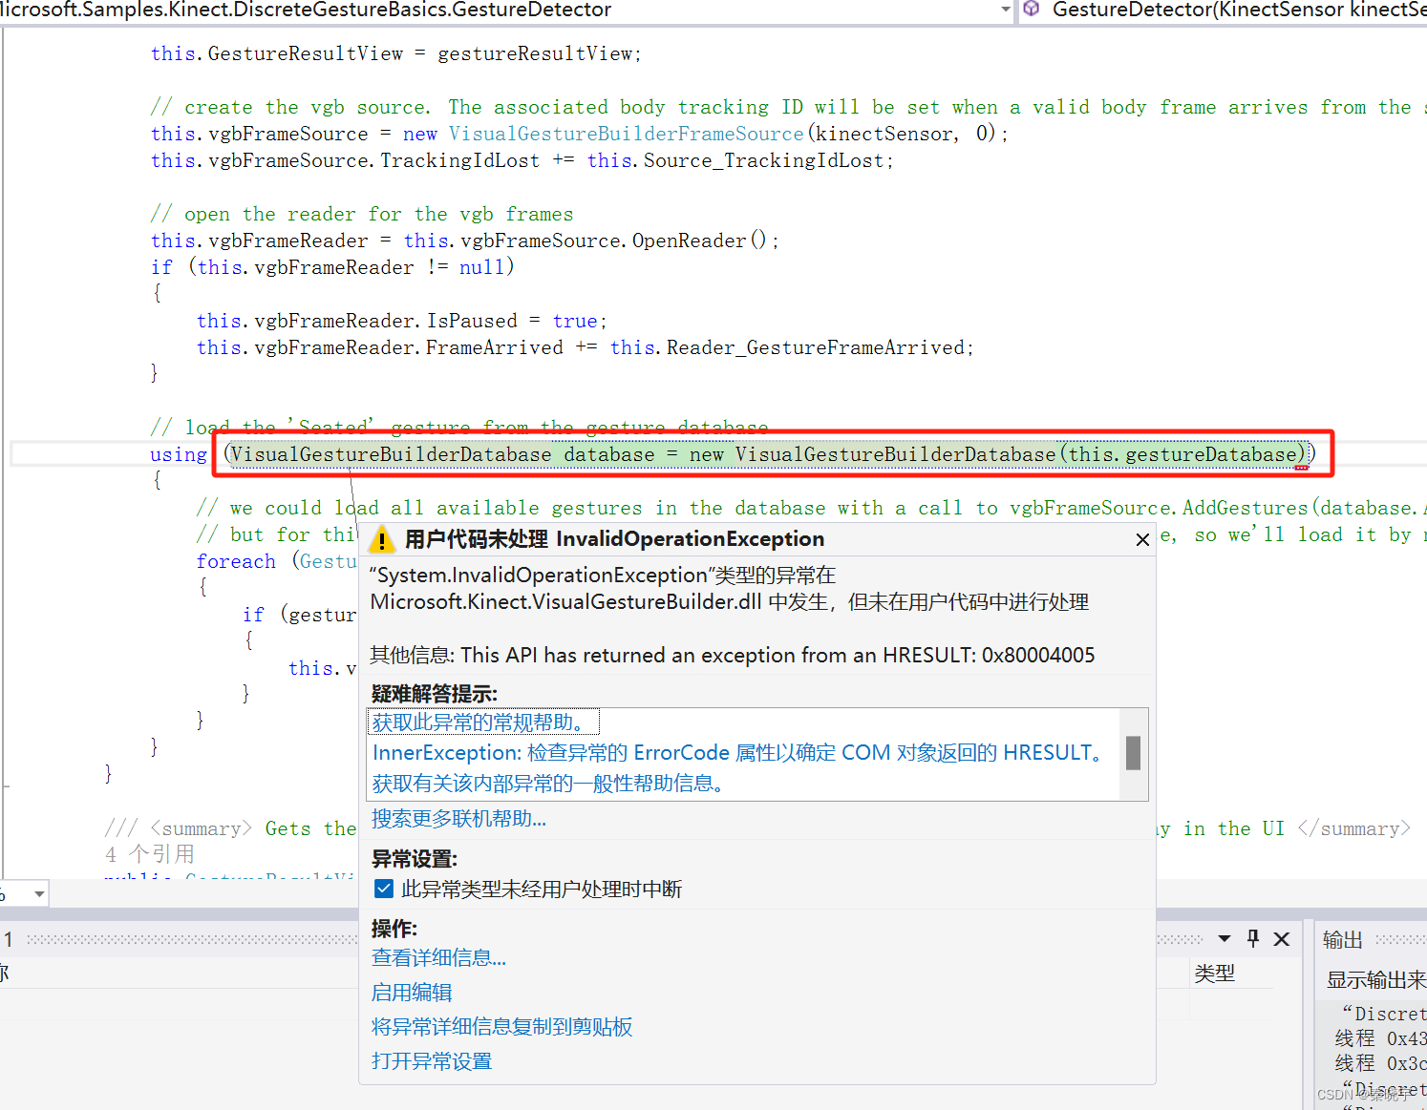Click OpenReader() call in code

[x=699, y=241]
